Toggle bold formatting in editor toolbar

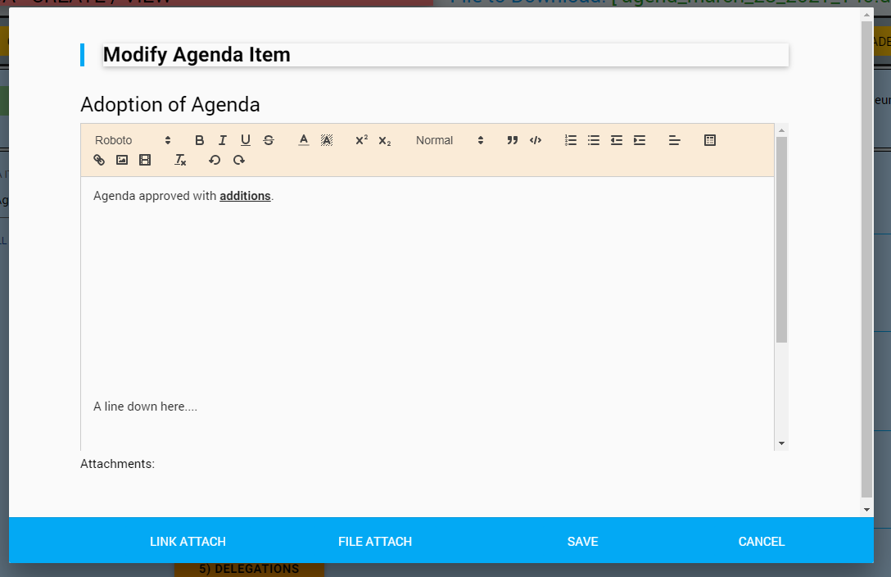click(200, 140)
